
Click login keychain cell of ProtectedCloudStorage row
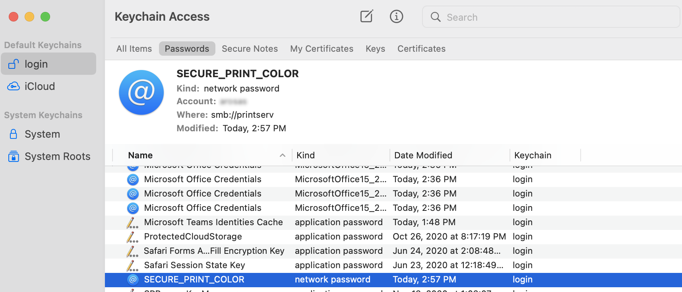coord(522,237)
